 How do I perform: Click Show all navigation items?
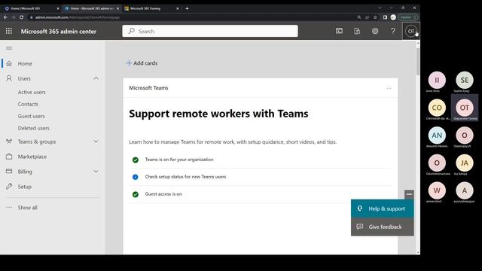point(27,208)
